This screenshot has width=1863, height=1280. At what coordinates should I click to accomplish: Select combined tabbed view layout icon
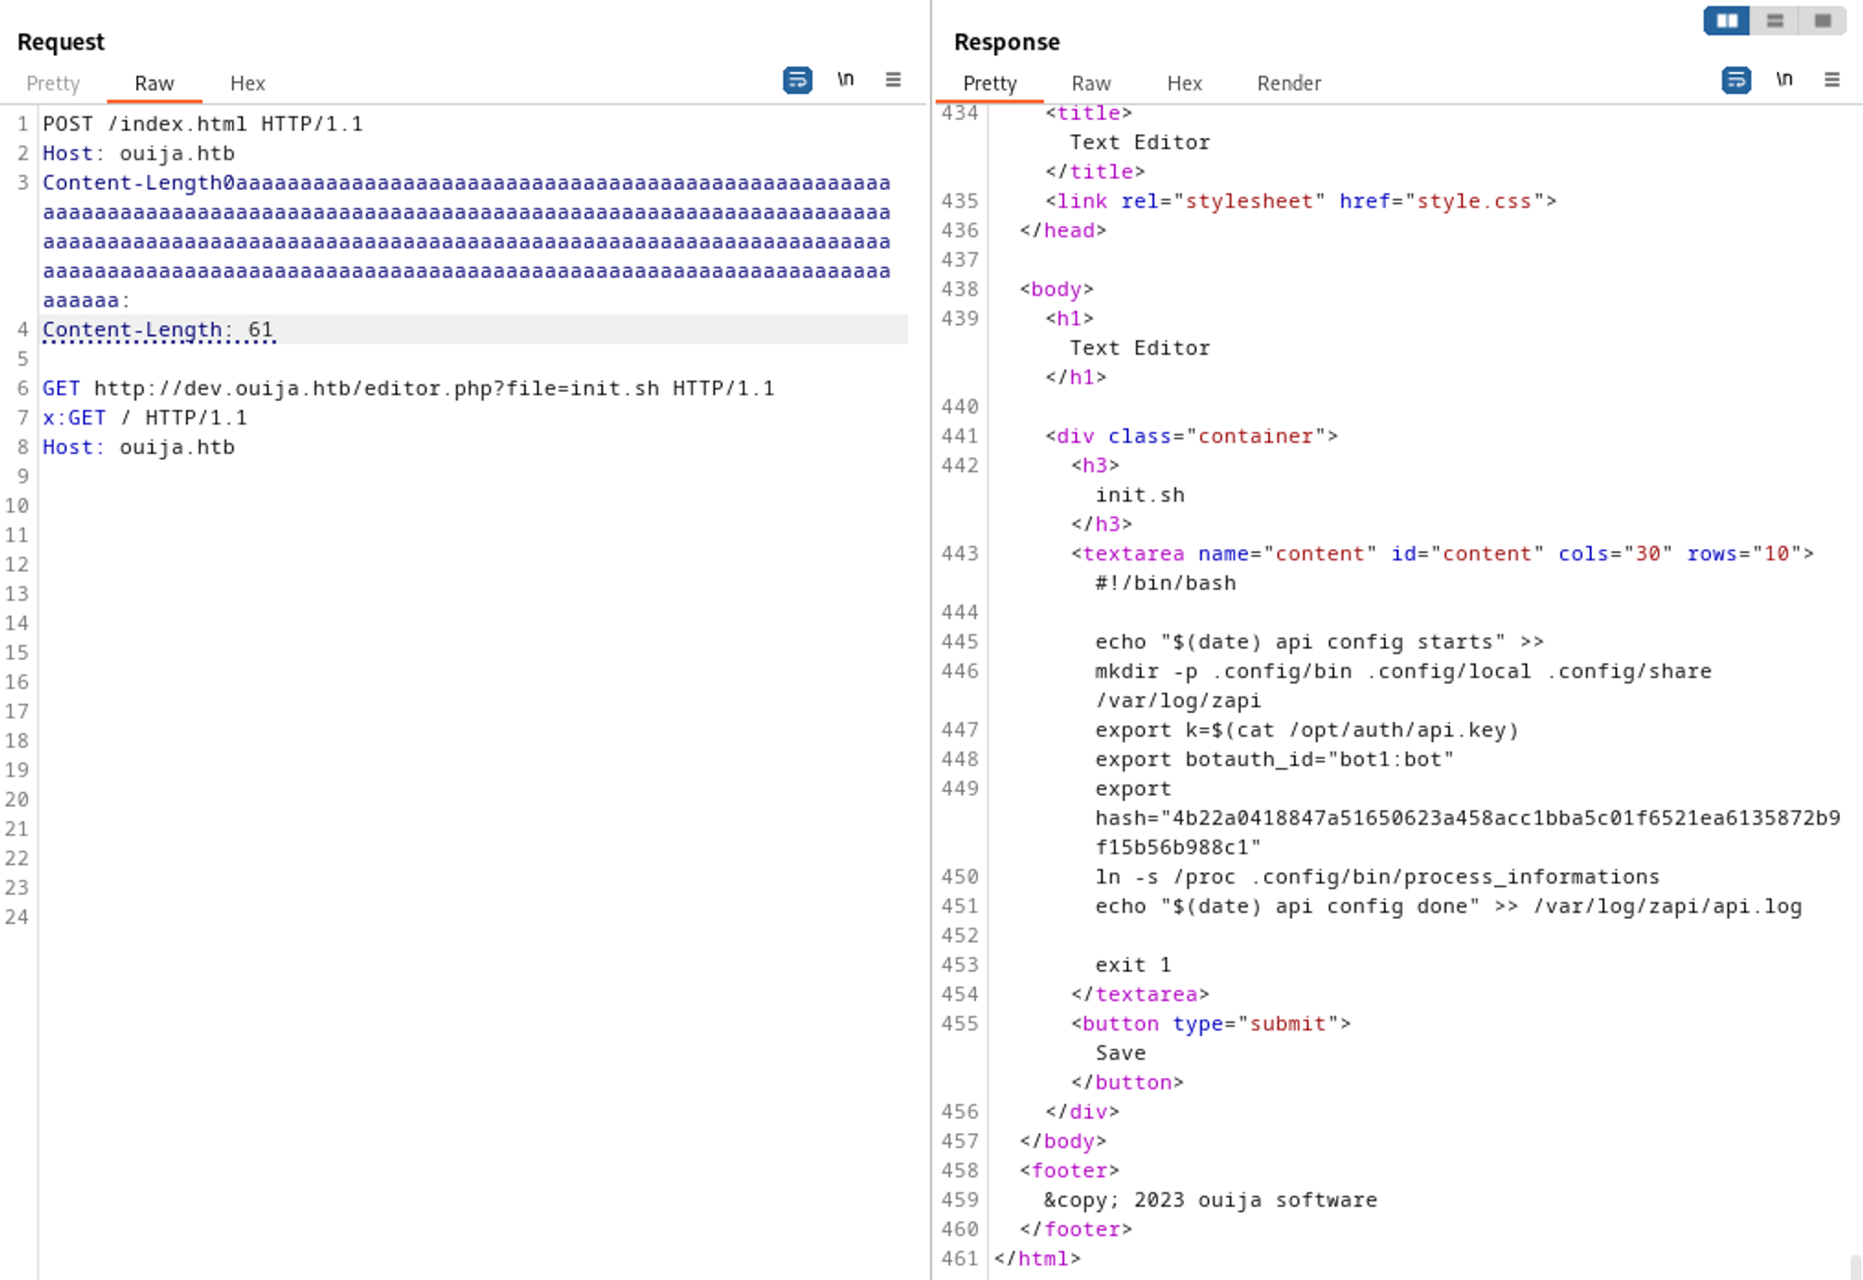[1823, 20]
